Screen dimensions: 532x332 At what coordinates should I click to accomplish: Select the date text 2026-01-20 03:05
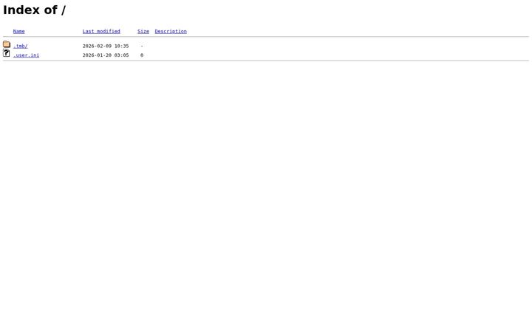[x=106, y=55]
